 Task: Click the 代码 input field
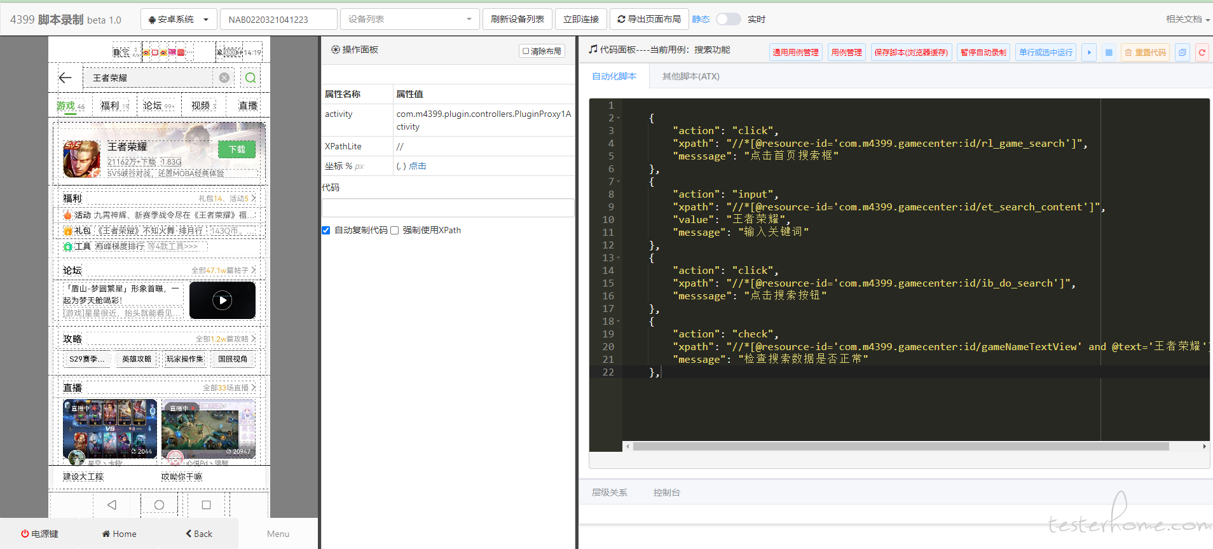[448, 208]
